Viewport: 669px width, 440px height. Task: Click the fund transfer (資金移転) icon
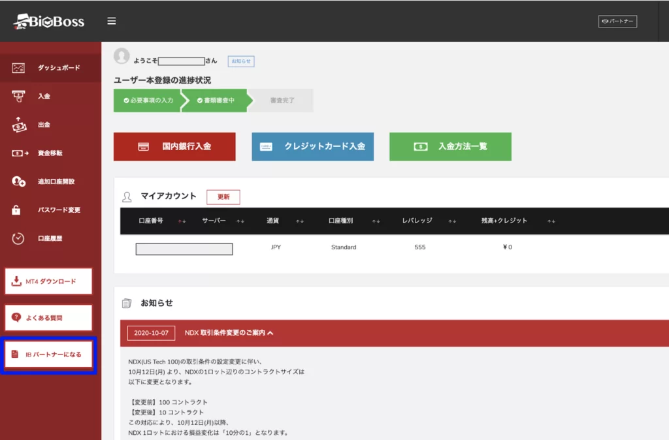pos(20,153)
